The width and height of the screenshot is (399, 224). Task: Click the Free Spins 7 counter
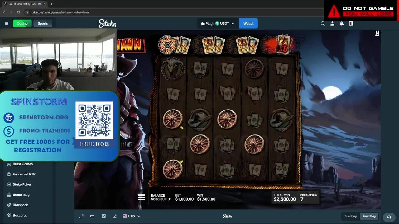pos(309,197)
